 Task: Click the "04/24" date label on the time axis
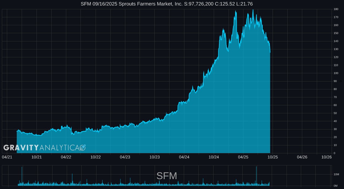184,157
